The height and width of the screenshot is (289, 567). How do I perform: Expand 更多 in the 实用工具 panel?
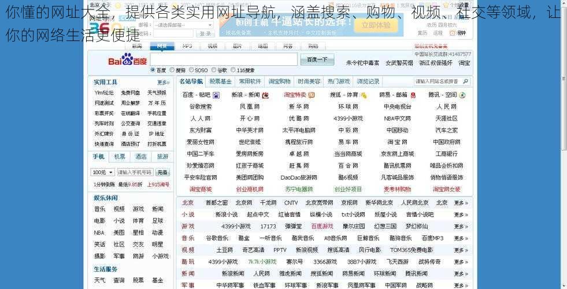163,83
